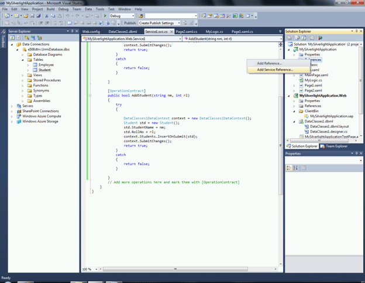The width and height of the screenshot is (365, 283).
Task: Toggle Alphabetical sort in Properties panel
Action: [x=295, y=168]
